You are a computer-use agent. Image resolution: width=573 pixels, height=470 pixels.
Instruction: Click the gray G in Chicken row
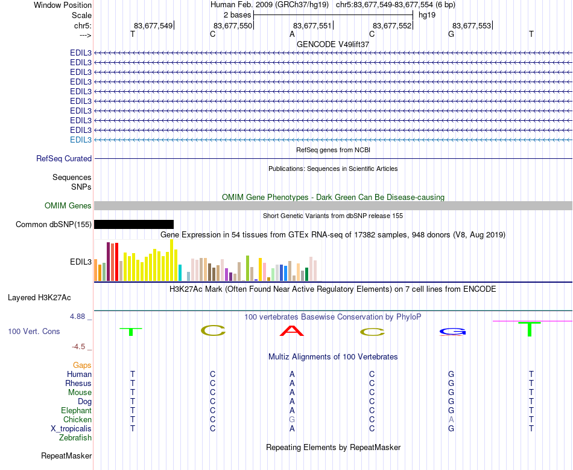point(292,419)
